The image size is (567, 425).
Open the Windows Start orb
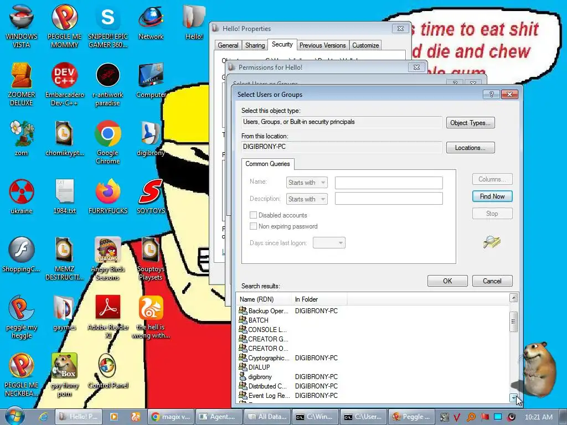[15, 416]
